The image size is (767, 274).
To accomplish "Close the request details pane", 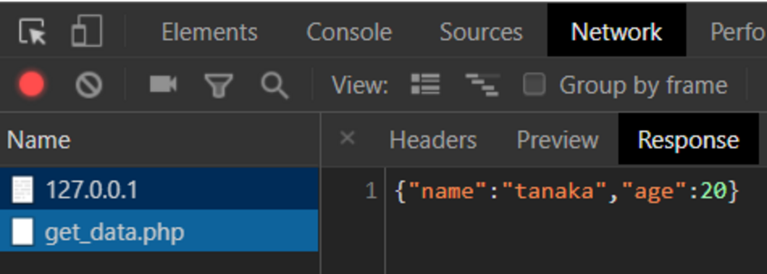I will tap(348, 138).
